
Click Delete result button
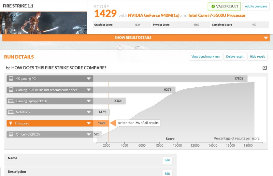click(x=235, y=57)
